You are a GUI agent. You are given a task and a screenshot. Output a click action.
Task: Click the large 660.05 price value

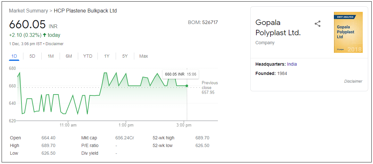coord(27,24)
